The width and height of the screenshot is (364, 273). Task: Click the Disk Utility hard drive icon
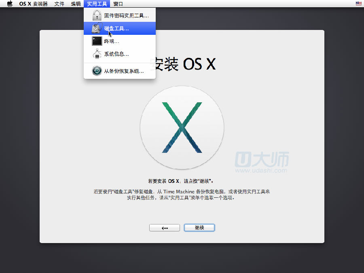[97, 29]
